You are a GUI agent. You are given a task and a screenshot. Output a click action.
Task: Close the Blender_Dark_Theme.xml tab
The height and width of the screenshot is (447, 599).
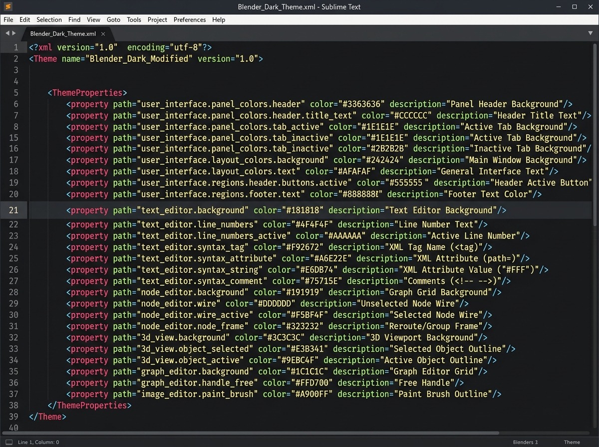[x=103, y=34]
